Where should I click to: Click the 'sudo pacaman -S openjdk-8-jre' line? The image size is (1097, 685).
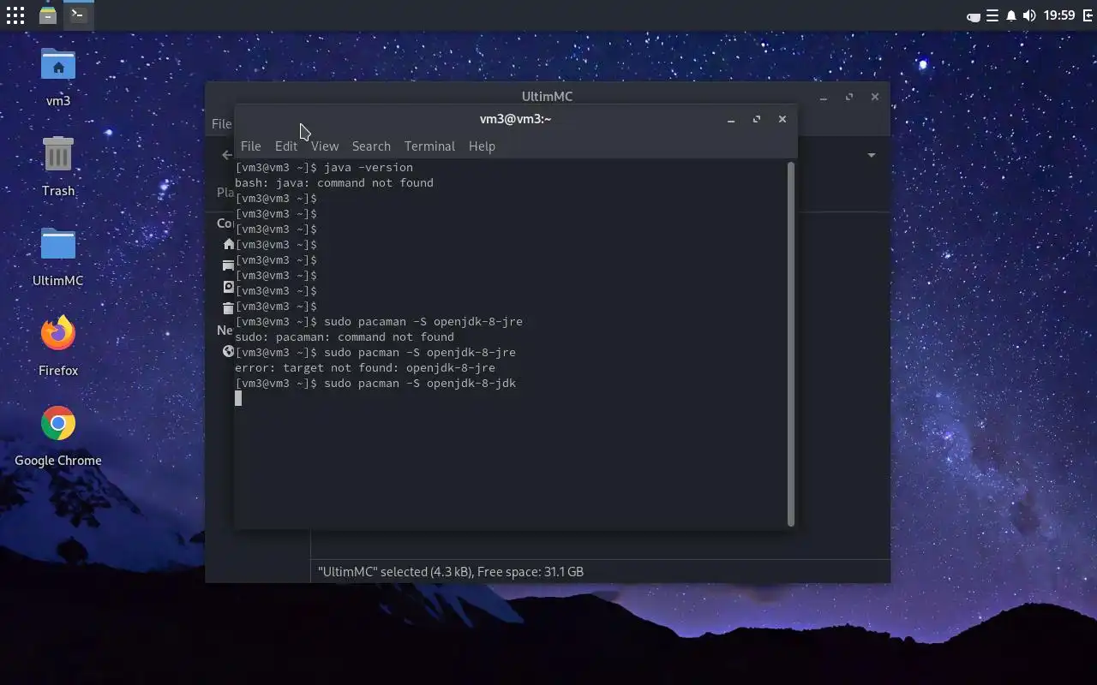tap(379, 322)
